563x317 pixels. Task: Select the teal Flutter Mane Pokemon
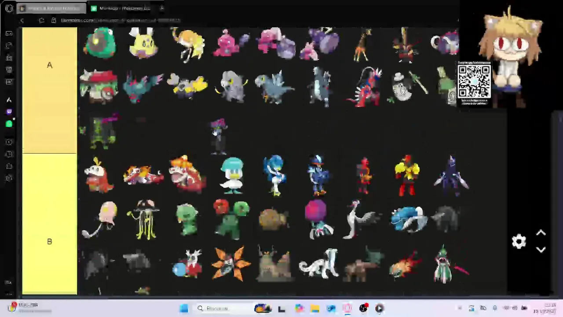click(x=143, y=87)
